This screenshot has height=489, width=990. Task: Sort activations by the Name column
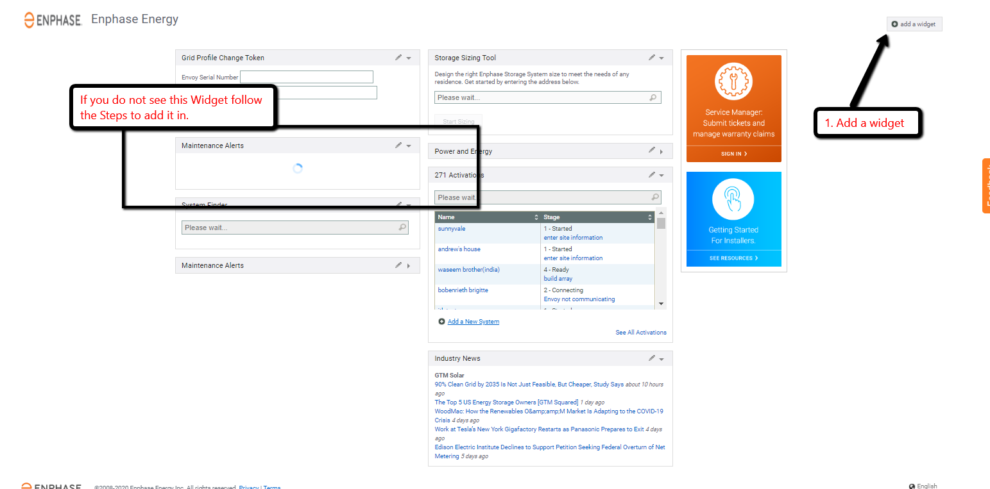pos(536,217)
